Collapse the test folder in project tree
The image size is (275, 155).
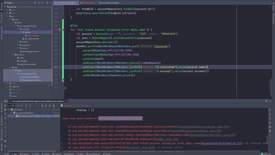coord(10,67)
